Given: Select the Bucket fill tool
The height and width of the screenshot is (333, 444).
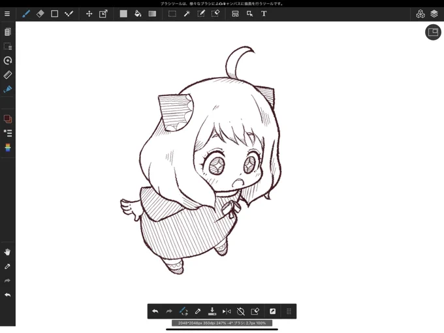Looking at the screenshot, I should tap(138, 14).
